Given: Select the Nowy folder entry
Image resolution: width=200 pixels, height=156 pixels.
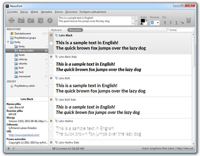Looking at the screenshot, I should click(27, 51).
